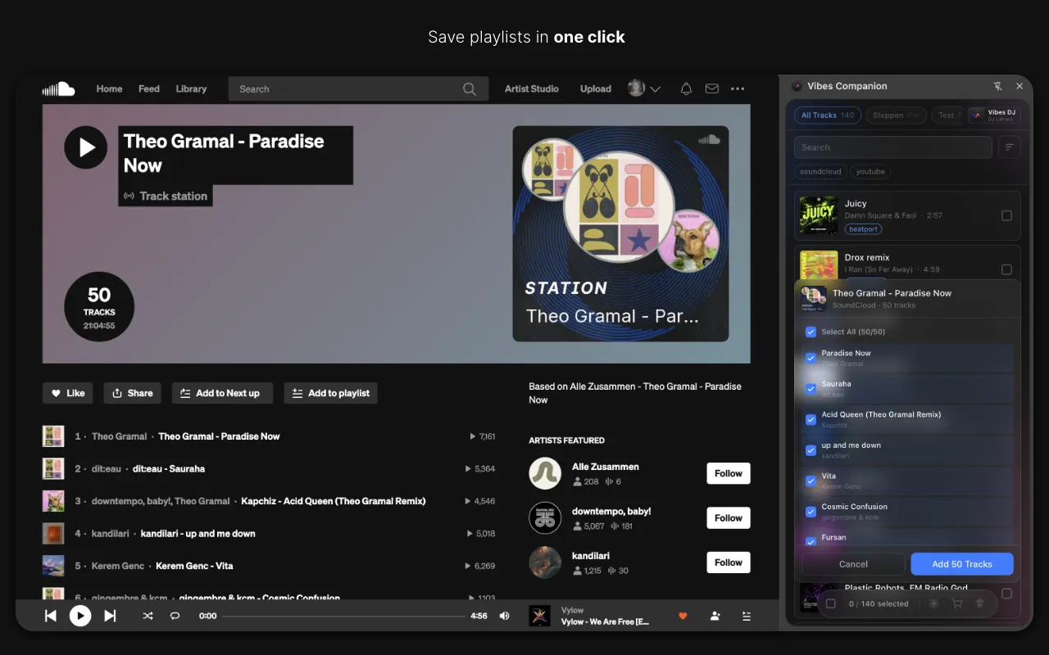
Task: Open Artist Studio
Action: point(532,88)
